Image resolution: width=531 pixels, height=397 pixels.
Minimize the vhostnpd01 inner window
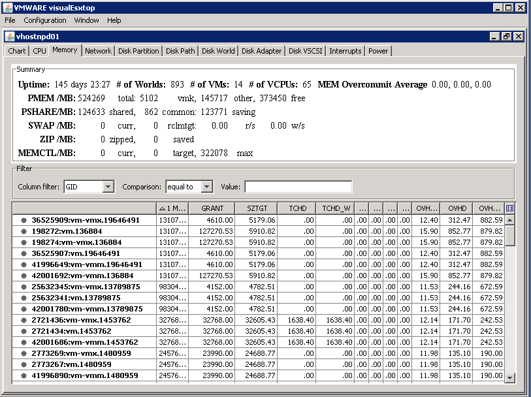coord(494,36)
